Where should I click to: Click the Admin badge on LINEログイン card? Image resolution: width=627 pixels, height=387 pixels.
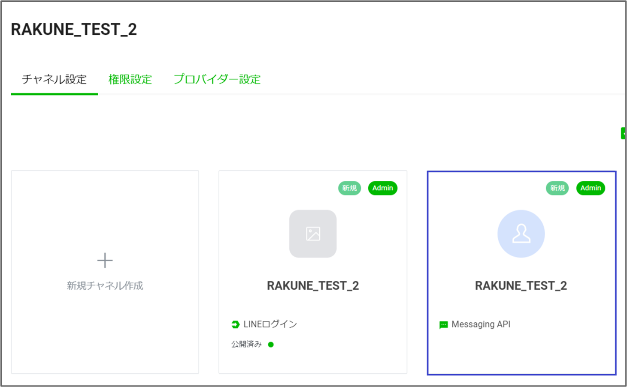tap(382, 188)
